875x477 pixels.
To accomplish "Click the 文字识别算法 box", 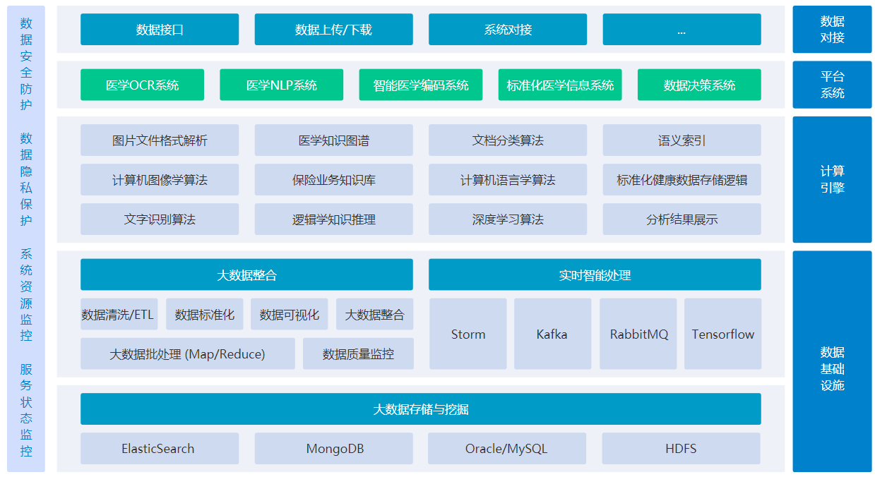I will 160,219.
